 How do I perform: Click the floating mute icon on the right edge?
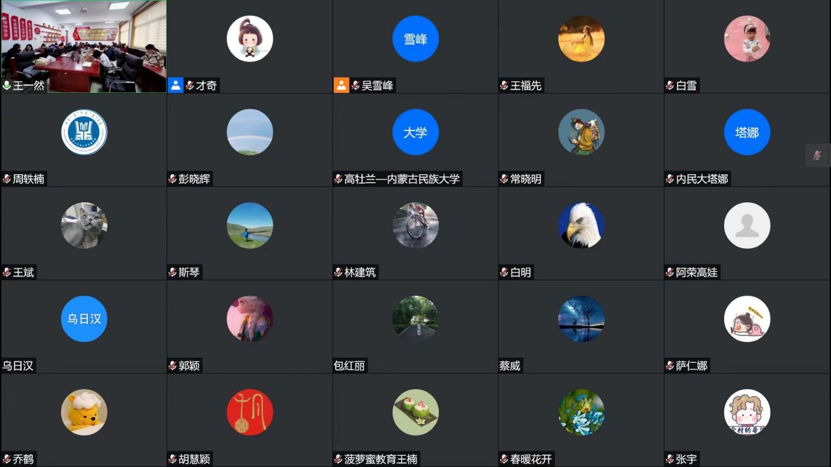pyautogui.click(x=817, y=155)
